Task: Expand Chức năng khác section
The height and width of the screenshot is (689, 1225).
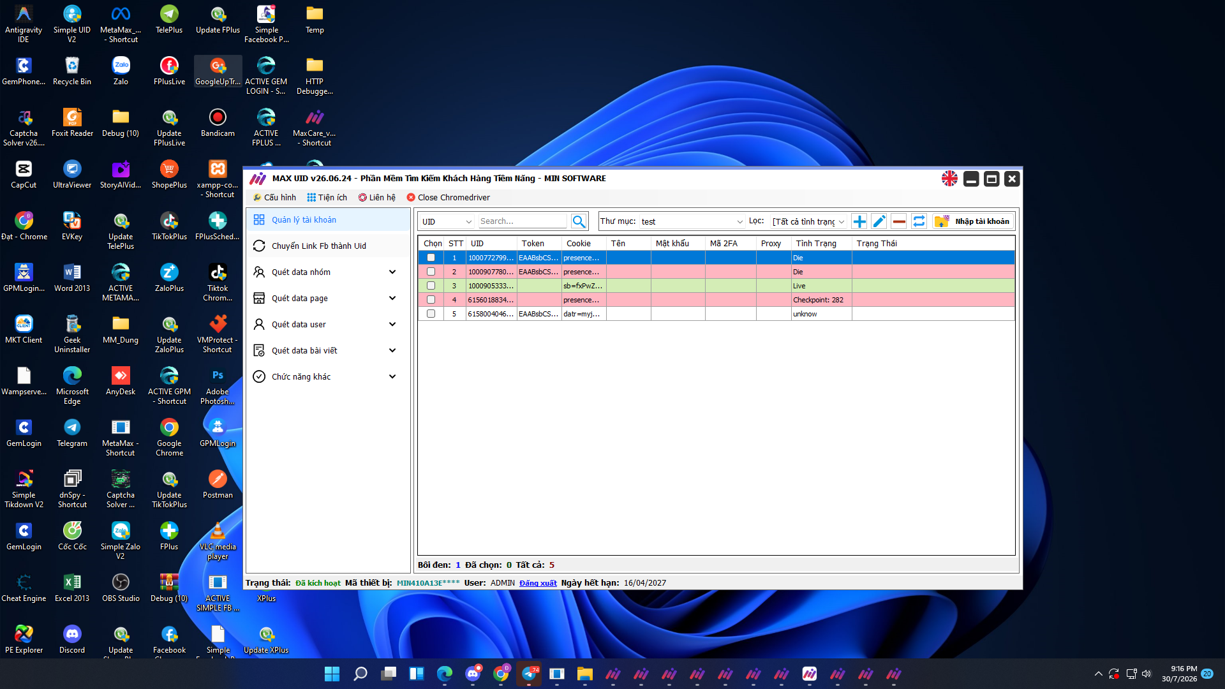Action: tap(328, 376)
